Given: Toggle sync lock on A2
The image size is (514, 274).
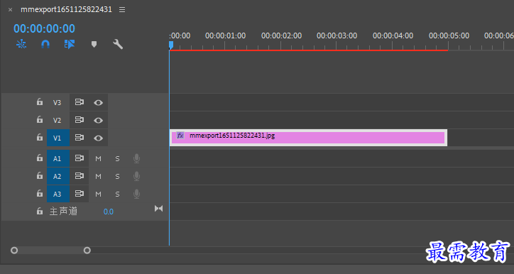Looking at the screenshot, I should click(x=80, y=176).
